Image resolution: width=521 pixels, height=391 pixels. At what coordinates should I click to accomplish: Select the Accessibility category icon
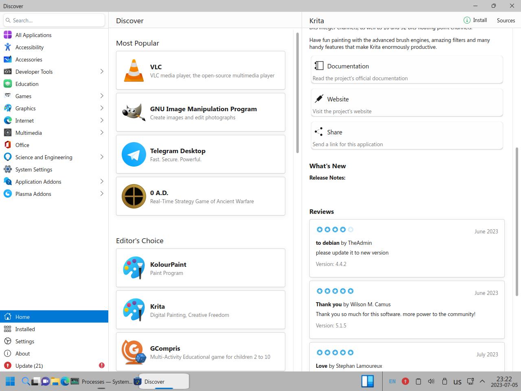pyautogui.click(x=8, y=47)
